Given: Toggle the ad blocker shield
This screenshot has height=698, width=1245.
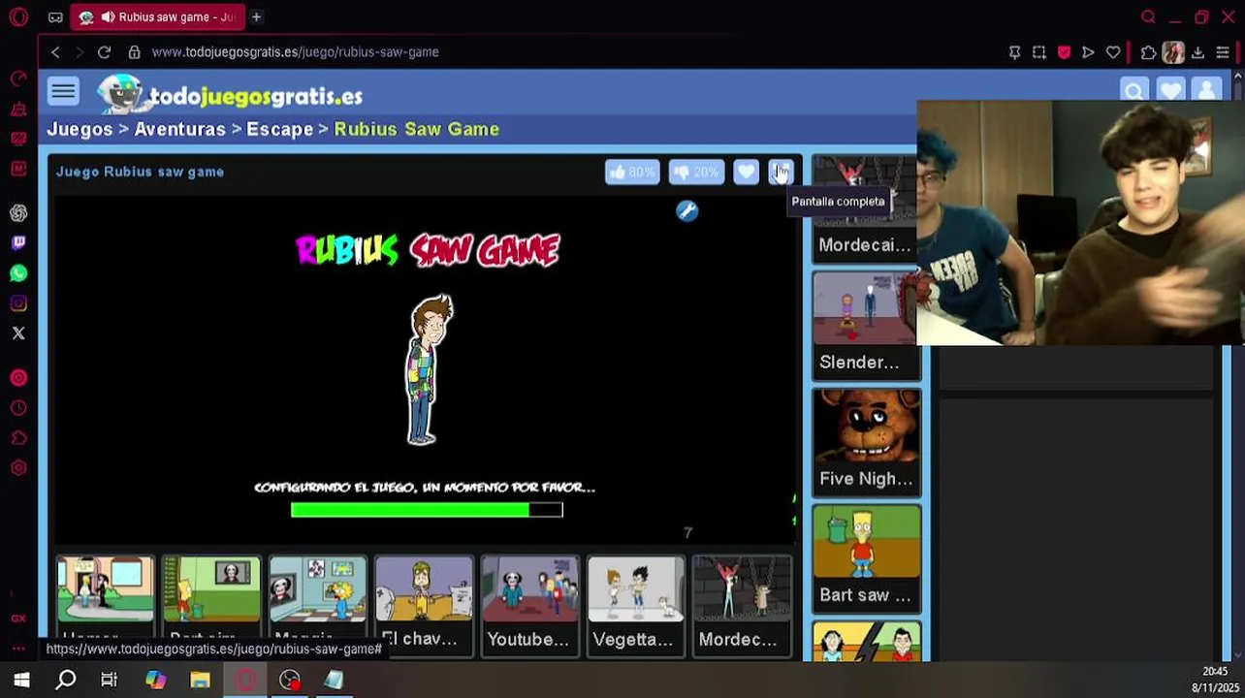Looking at the screenshot, I should 1064,52.
